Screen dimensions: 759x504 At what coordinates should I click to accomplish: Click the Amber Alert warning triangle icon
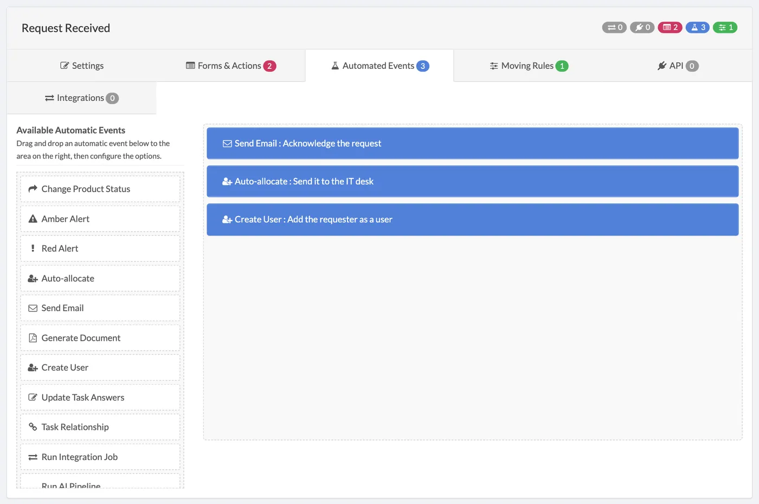[x=33, y=219]
